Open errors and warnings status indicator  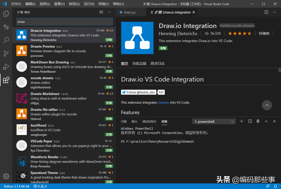40,186
